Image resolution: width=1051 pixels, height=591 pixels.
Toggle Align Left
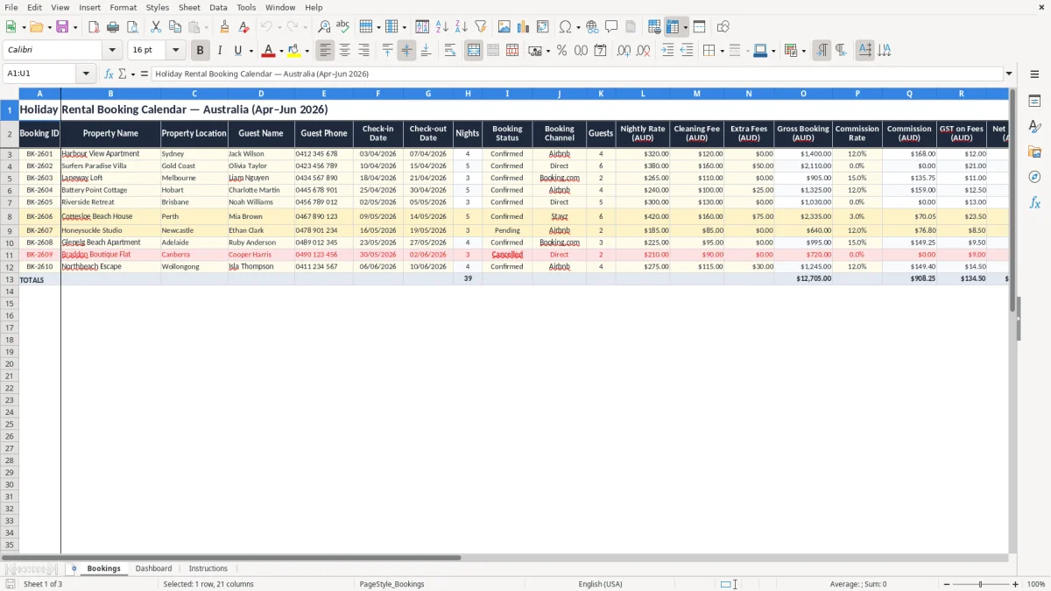click(x=325, y=51)
